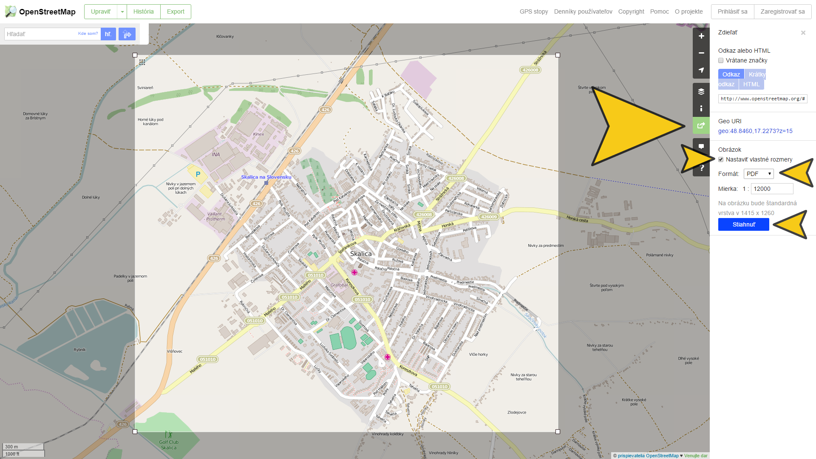This screenshot has height=459, width=816.
Task: Open the map layers panel
Action: tap(701, 91)
